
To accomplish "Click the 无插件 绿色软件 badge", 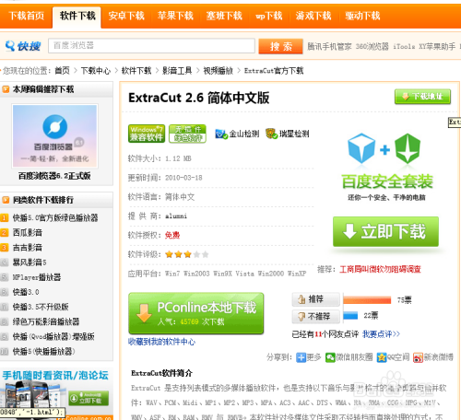I will coord(187,134).
